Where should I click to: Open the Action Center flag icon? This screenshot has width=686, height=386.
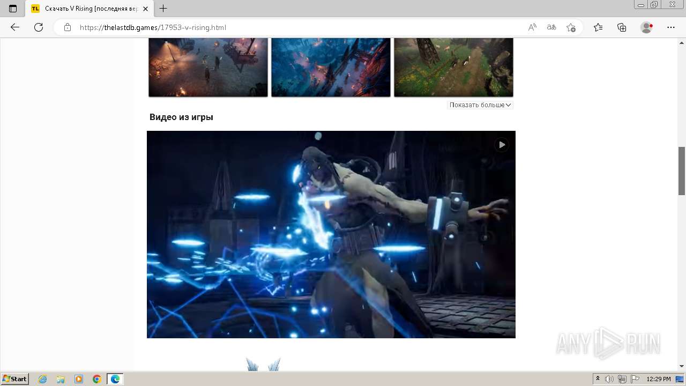pos(635,379)
